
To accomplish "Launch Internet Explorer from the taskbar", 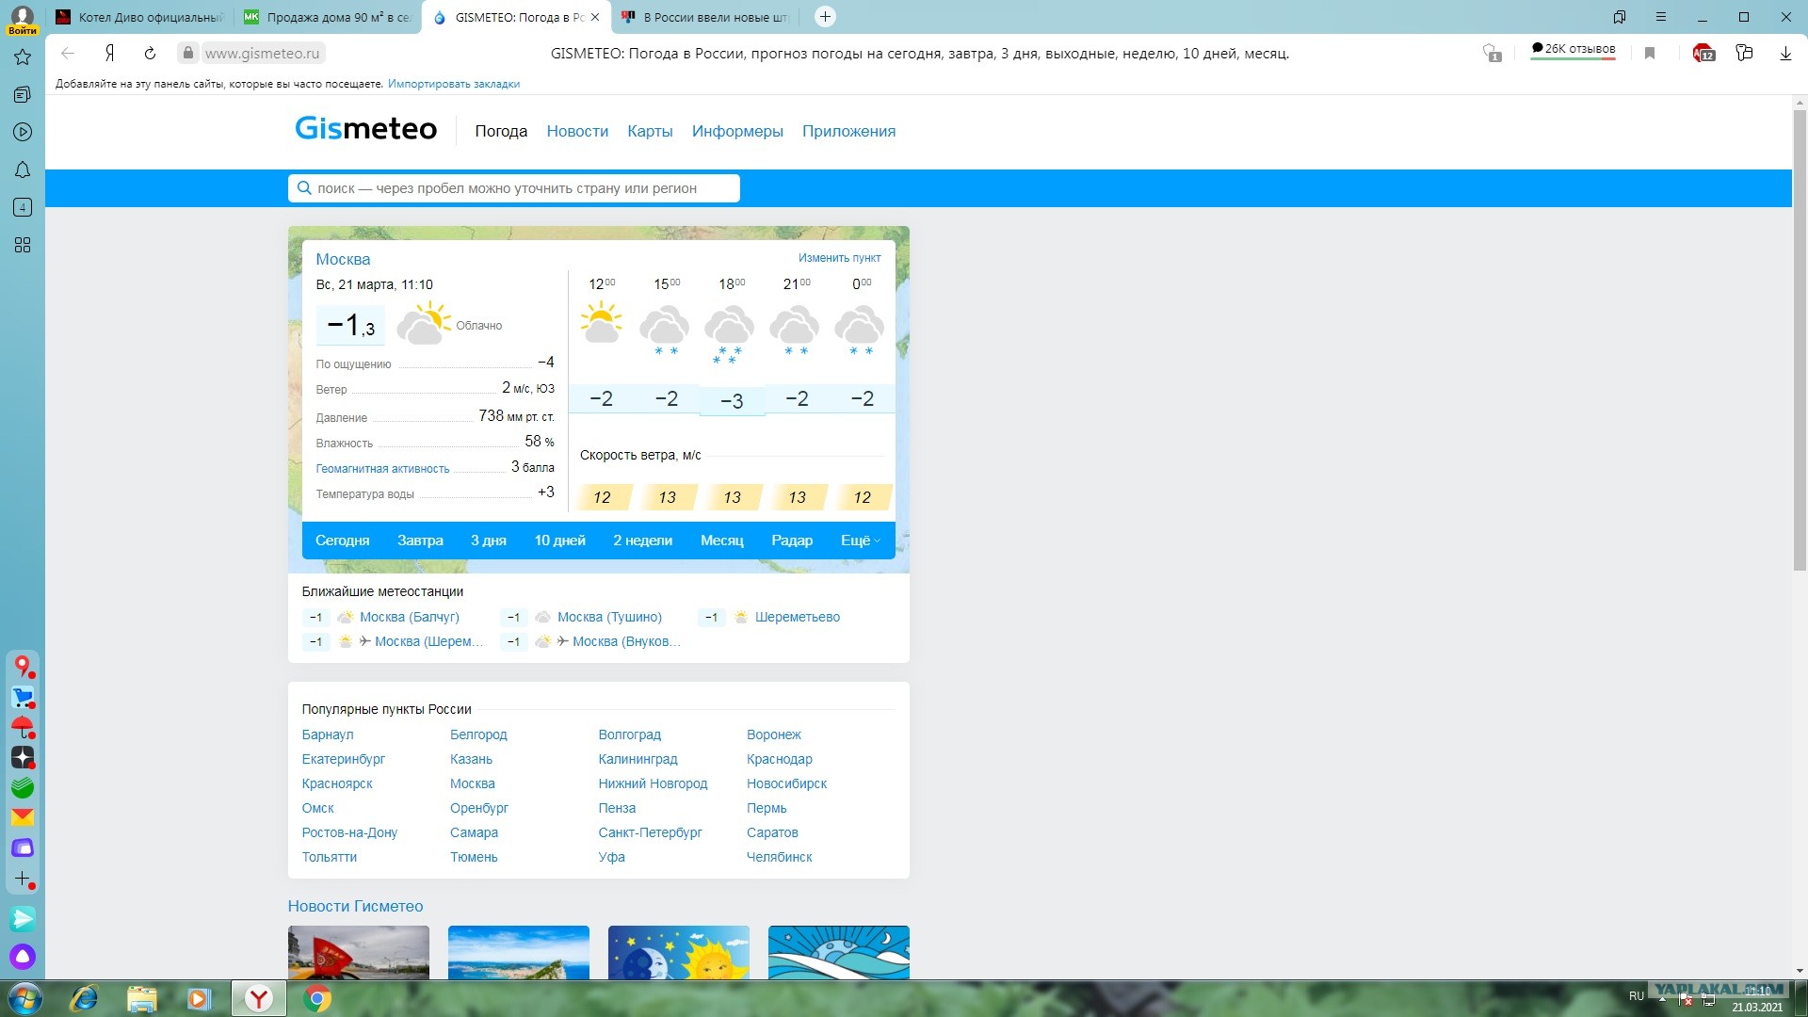I will 85,998.
